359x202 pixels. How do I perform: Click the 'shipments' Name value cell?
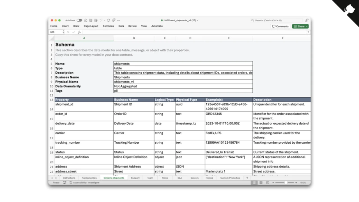(x=183, y=64)
